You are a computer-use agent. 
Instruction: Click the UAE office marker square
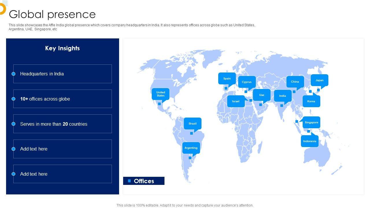260,105
